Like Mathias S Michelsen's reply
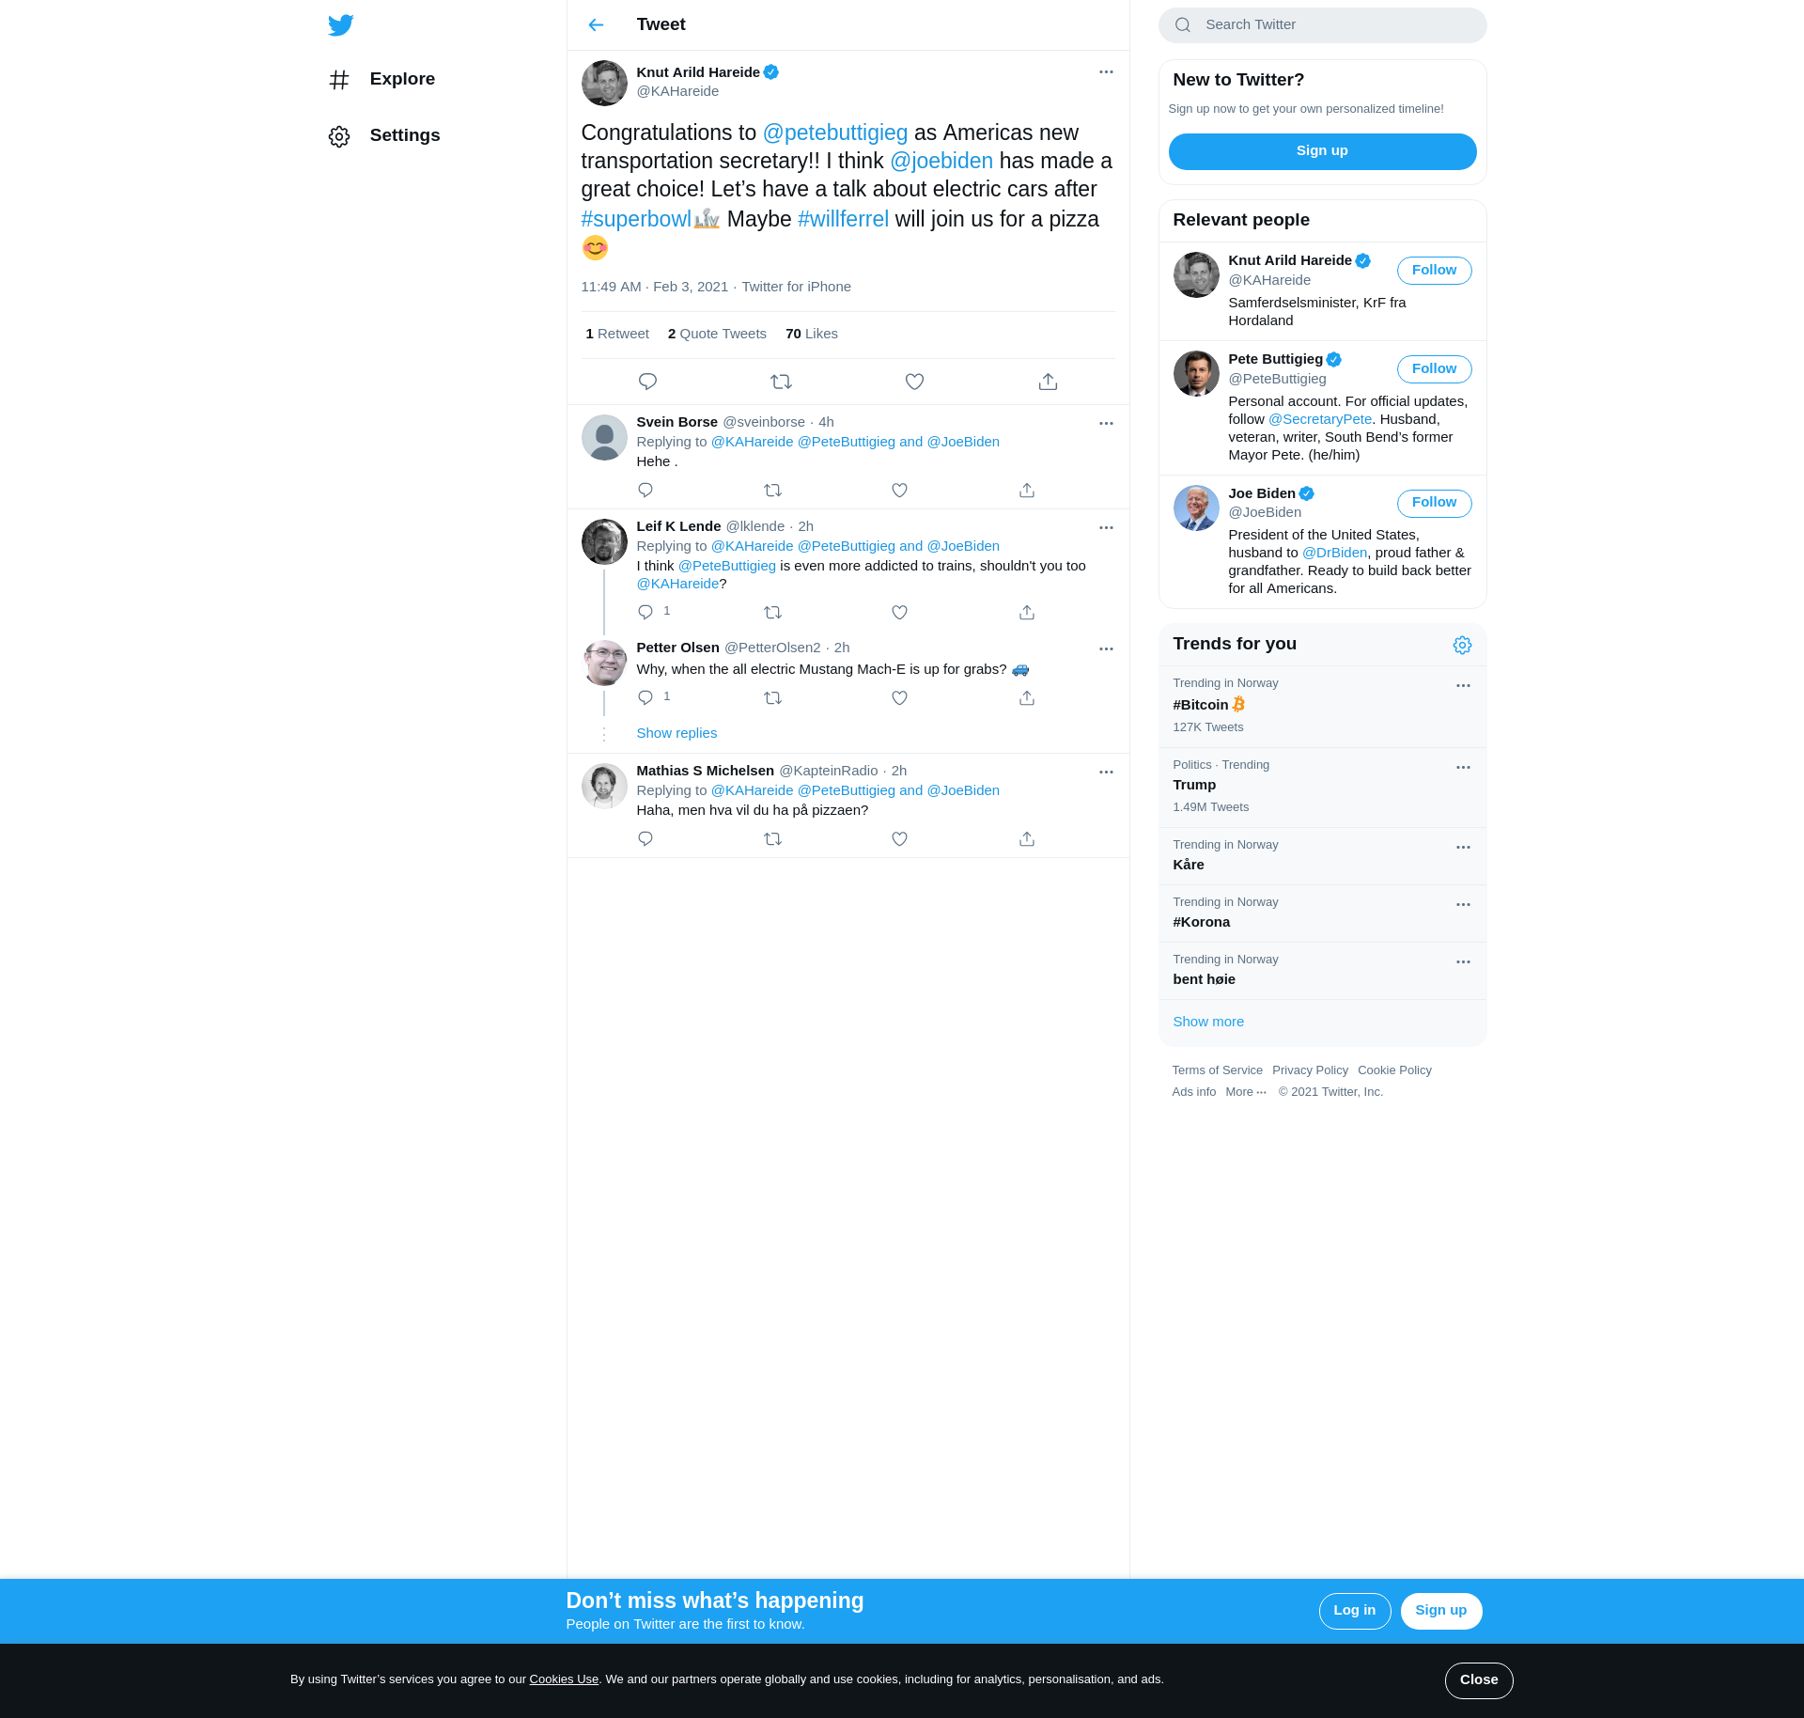This screenshot has height=1718, width=1804. (899, 839)
